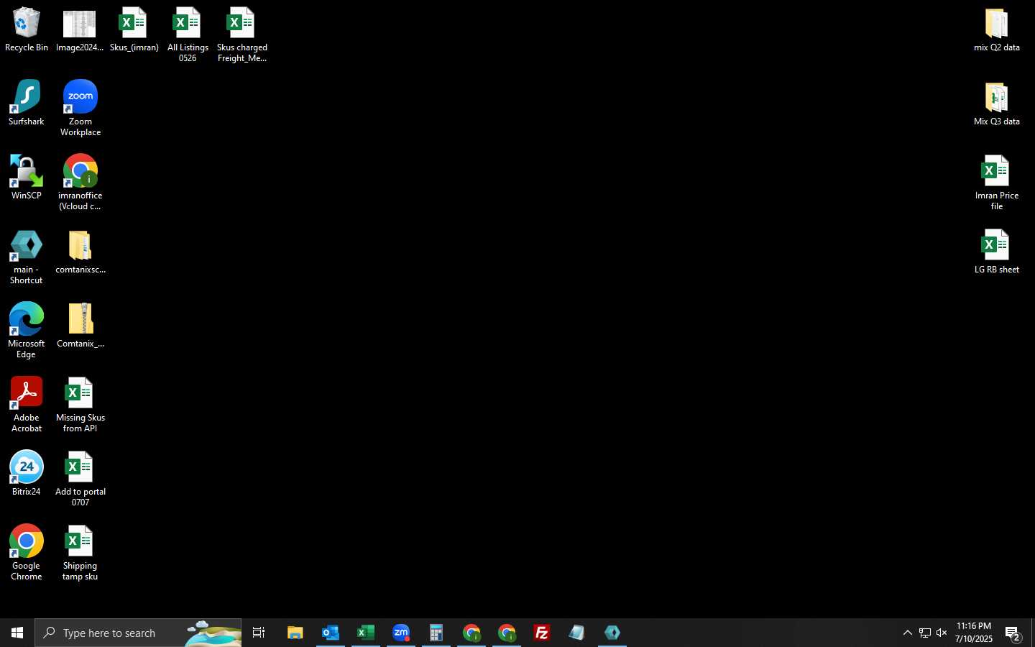Open File Explorer from the taskbar

tap(295, 633)
